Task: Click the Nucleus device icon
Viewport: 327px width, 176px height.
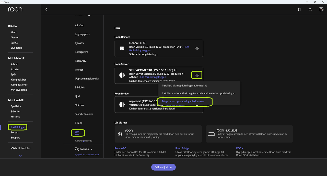Action: (211, 134)
